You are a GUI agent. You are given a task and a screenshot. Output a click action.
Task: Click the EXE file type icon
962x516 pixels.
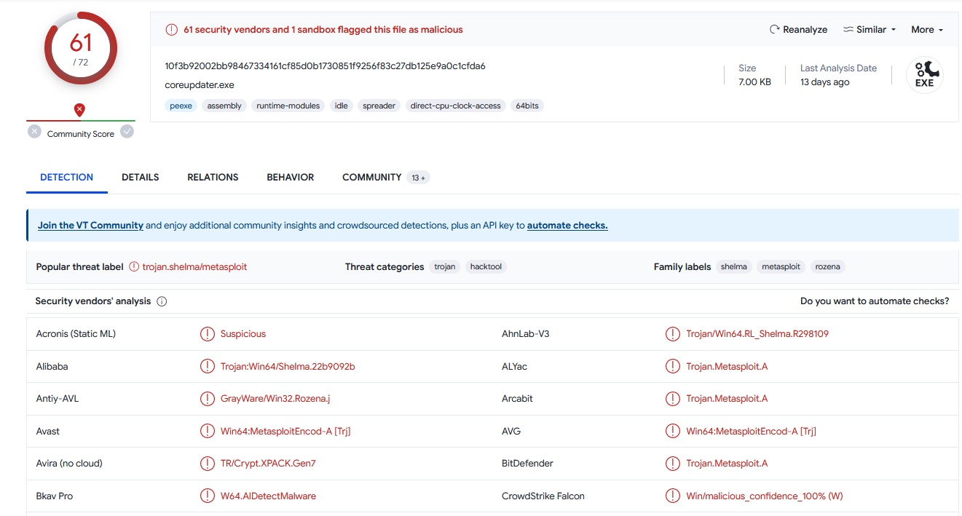tap(925, 75)
